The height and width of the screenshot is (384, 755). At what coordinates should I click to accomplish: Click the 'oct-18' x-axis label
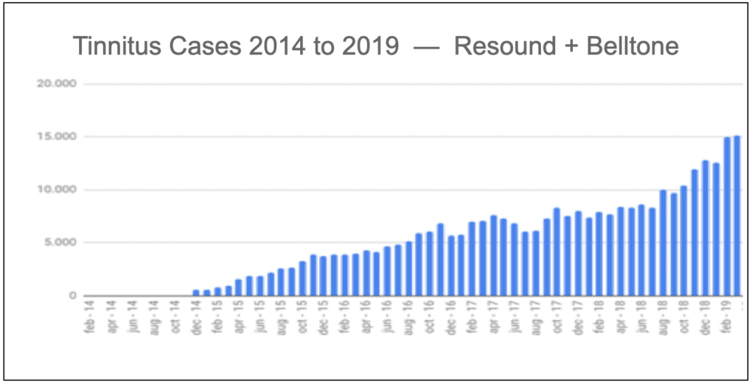(x=686, y=317)
